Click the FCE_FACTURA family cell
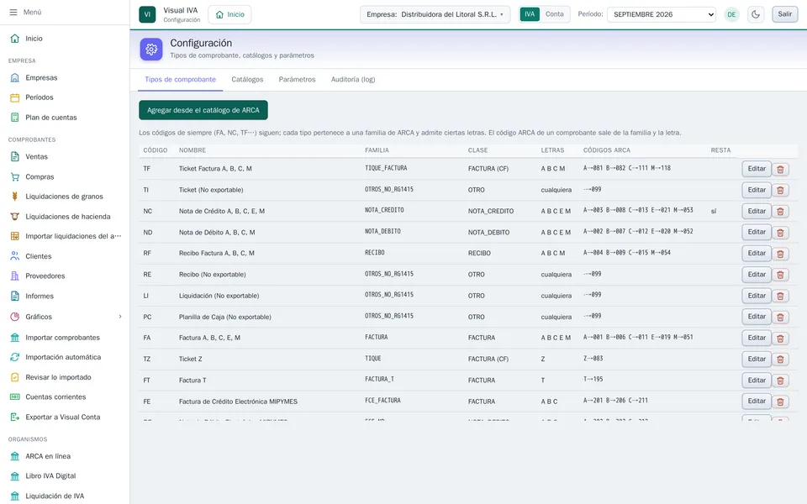Image resolution: width=807 pixels, height=504 pixels. pyautogui.click(x=383, y=400)
